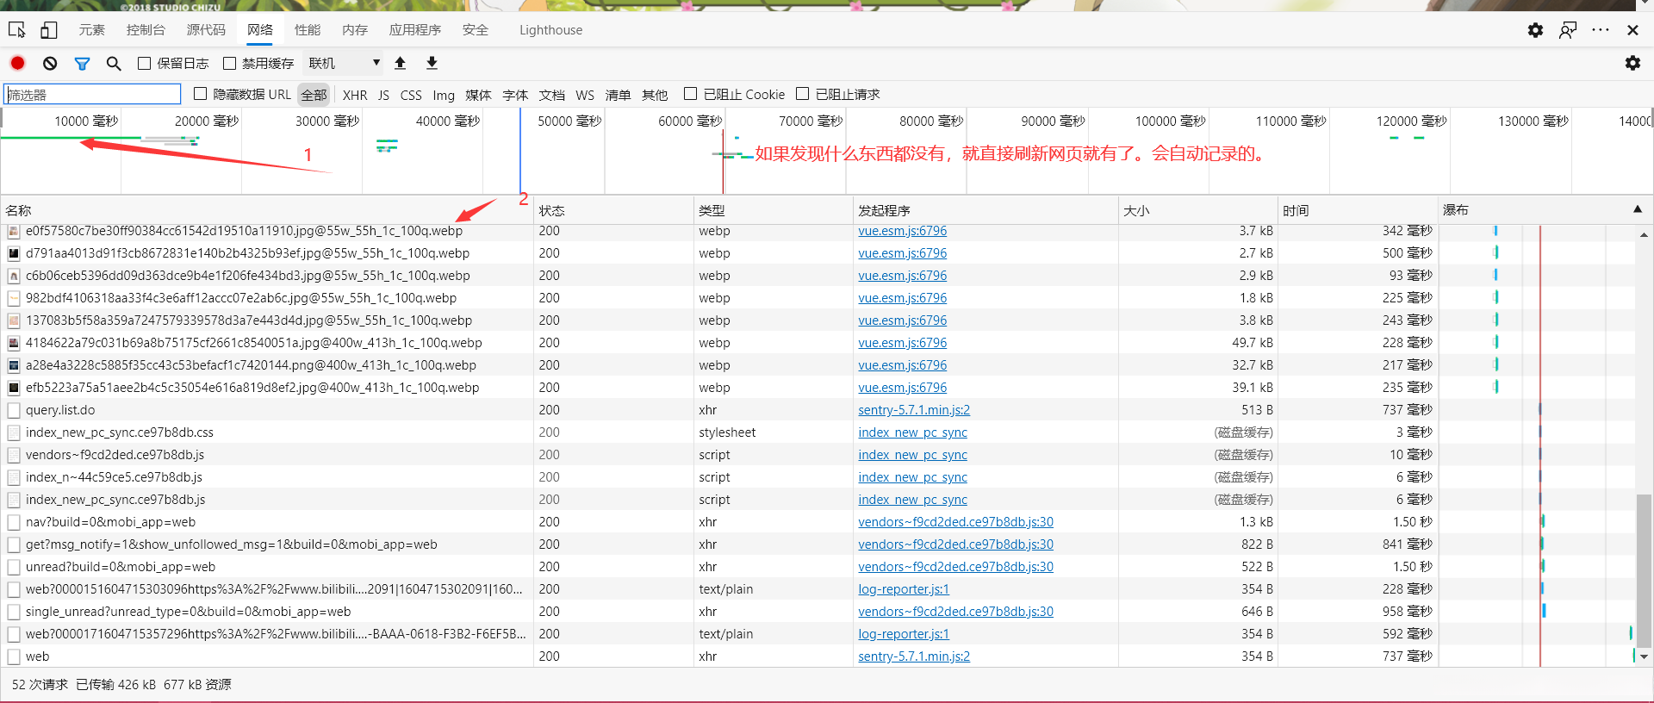The image size is (1654, 703).
Task: Open network panel settings gear
Action: (x=1632, y=63)
